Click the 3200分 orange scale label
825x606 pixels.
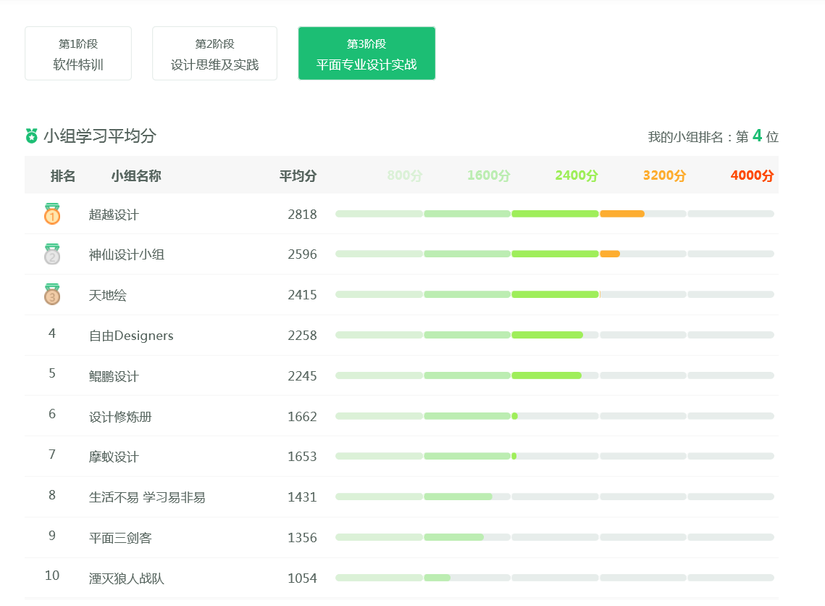[664, 175]
